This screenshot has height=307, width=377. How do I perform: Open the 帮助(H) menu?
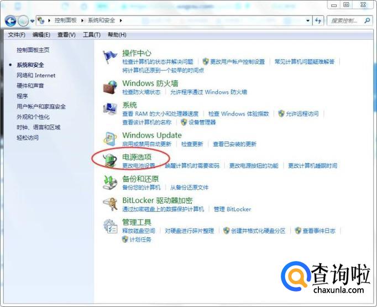(x=117, y=35)
